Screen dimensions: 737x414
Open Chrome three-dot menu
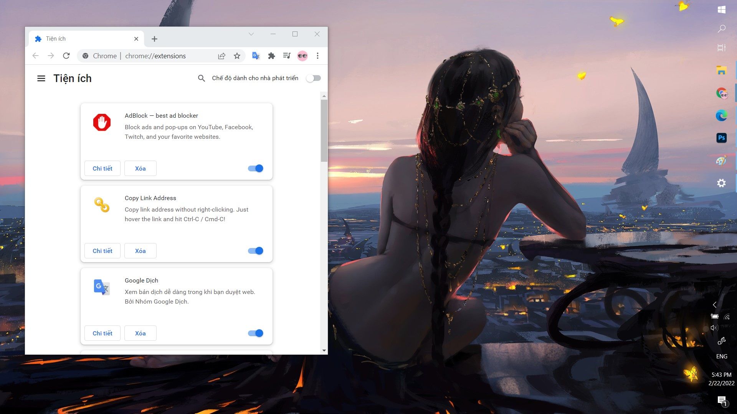coord(317,56)
